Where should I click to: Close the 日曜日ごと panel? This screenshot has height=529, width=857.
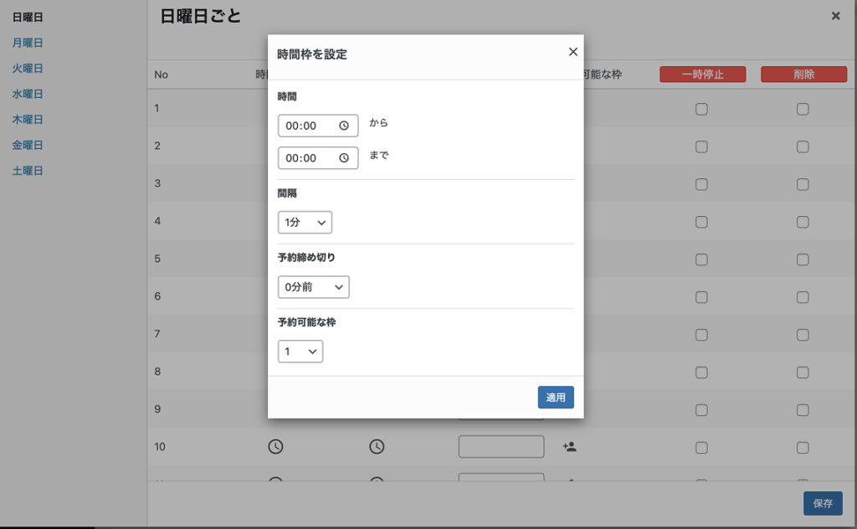coord(835,16)
